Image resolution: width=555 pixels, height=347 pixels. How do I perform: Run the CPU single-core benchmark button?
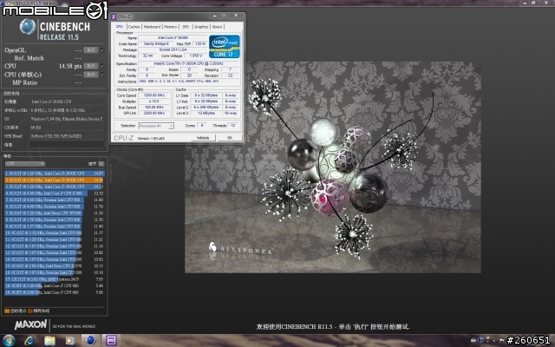[x=90, y=75]
